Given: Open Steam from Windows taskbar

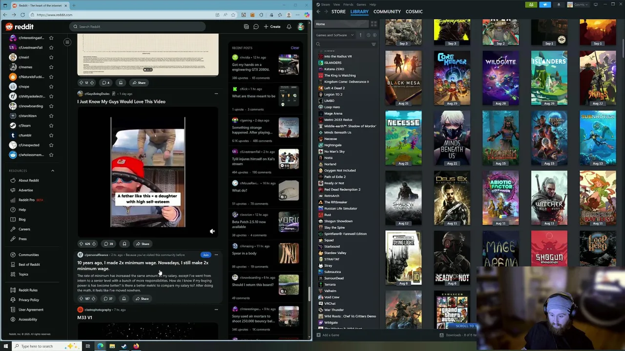Looking at the screenshot, I should click(124, 346).
